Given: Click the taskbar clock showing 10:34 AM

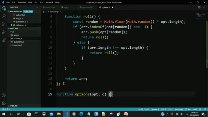Looking at the screenshot, I should coord(194,114).
